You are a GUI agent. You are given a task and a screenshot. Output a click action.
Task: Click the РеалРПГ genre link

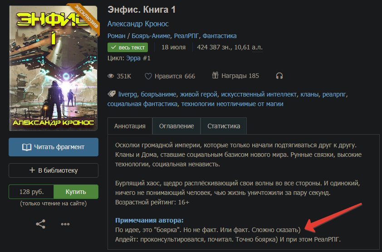[x=186, y=36]
